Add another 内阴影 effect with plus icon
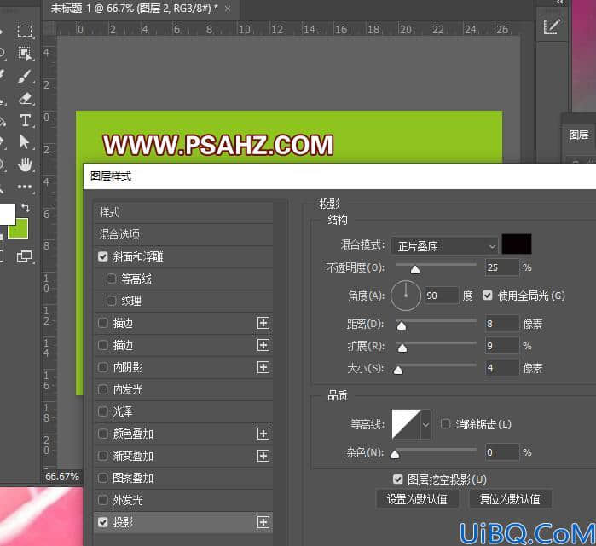This screenshot has height=546, width=596. (x=263, y=367)
